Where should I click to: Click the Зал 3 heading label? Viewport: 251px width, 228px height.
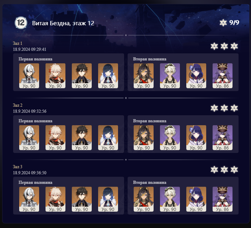tap(18, 167)
